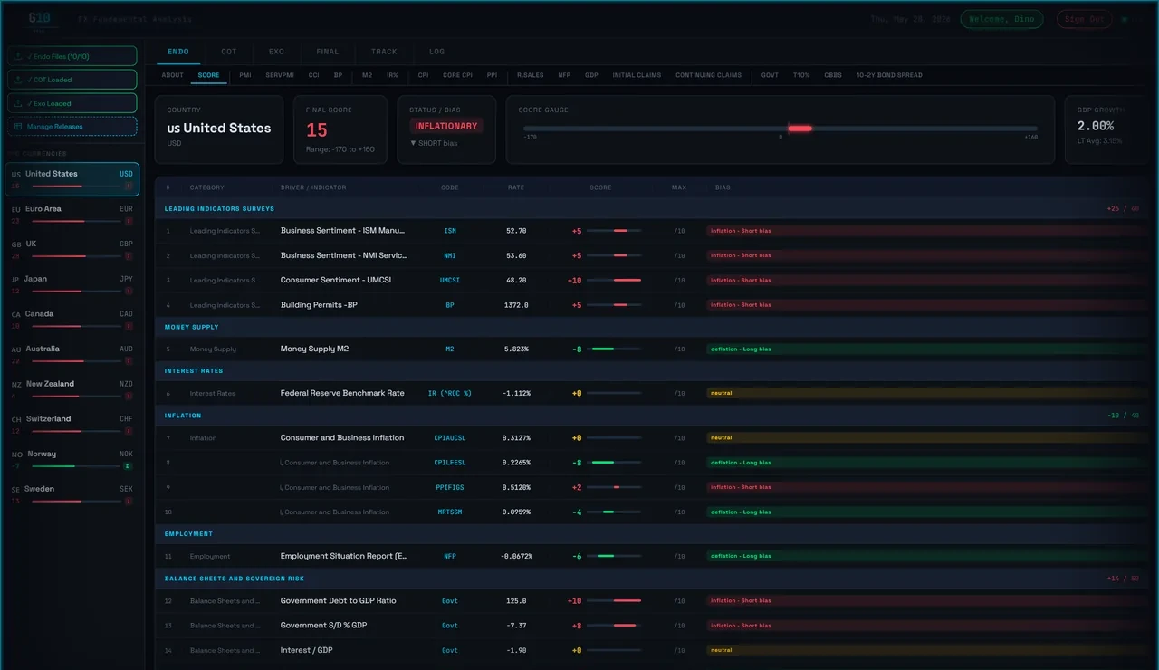Select the GDP sub-tab

[x=591, y=75]
